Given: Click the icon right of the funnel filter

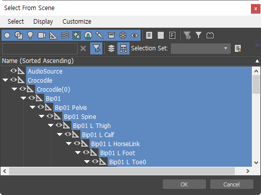Looking at the screenshot, I should coord(210,35).
